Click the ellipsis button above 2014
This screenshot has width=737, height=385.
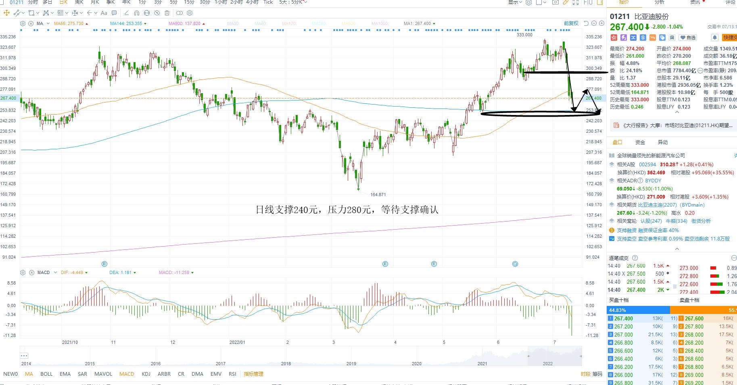point(24,356)
